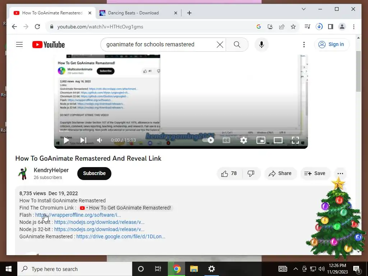The width and height of the screenshot is (368, 276).
Task: Close the Dancing Beats tab
Action: point(175,13)
